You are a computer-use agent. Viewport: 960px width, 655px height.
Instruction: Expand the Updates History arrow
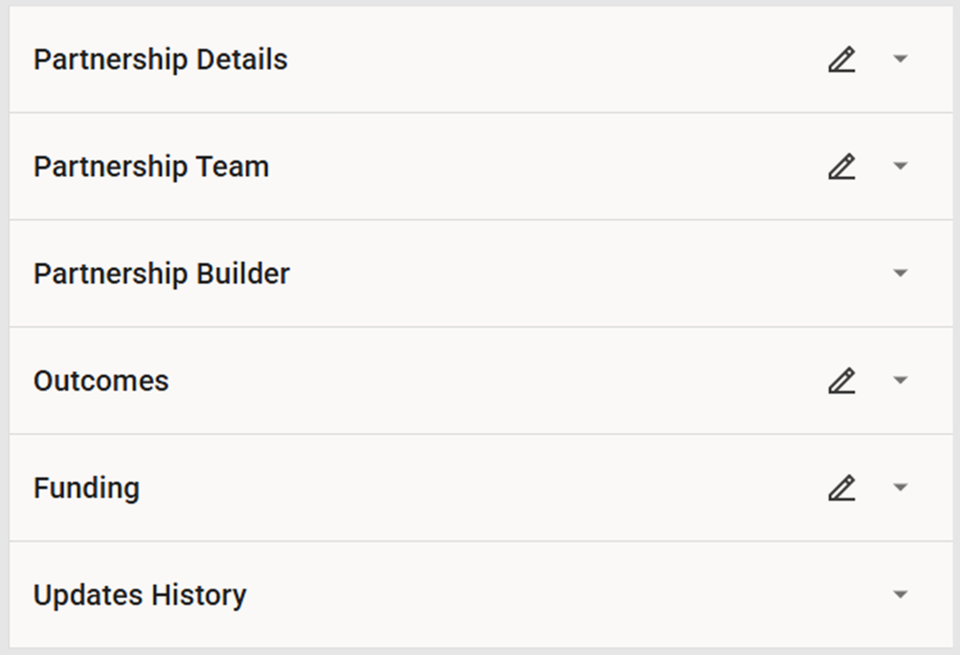(x=900, y=594)
